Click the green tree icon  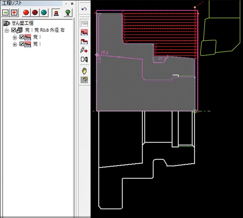tap(68, 13)
